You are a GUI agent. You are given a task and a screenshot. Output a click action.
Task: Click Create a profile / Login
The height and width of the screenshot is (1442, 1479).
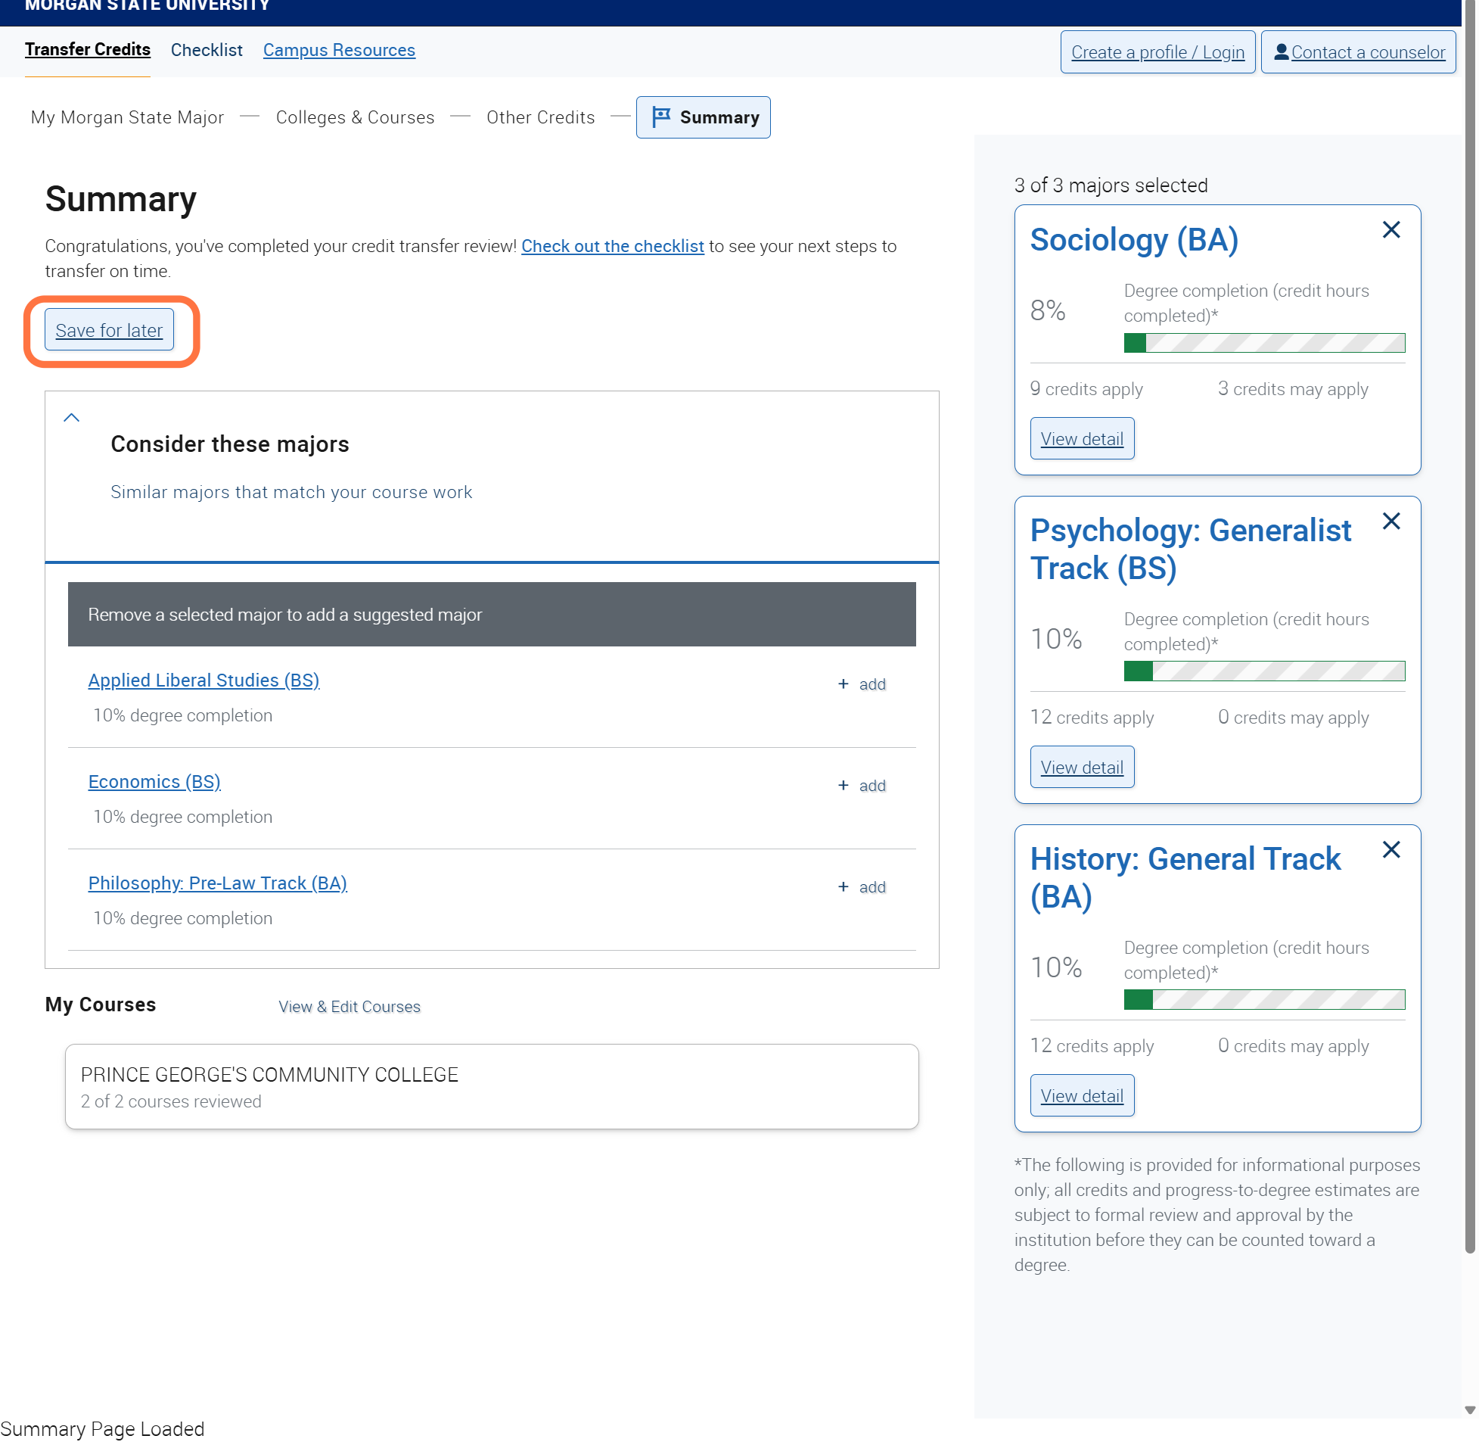click(x=1157, y=52)
